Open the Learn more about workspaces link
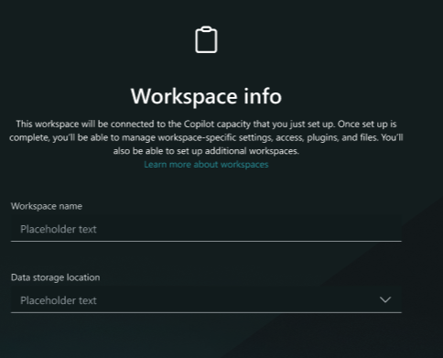The image size is (443, 358). (206, 165)
